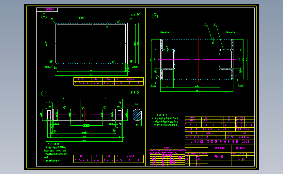The width and height of the screenshot is (283, 174).
Task: Click the drawing number 00G606-1
Action: point(240,148)
